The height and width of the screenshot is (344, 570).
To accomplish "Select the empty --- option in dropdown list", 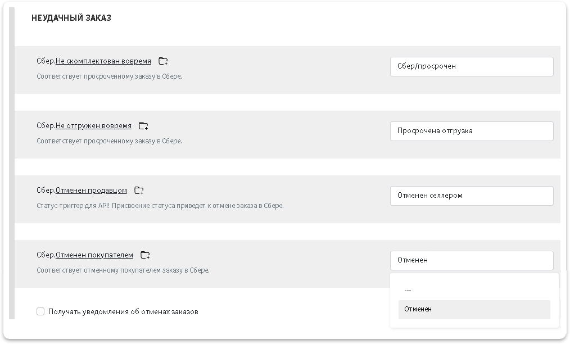I will (474, 291).
